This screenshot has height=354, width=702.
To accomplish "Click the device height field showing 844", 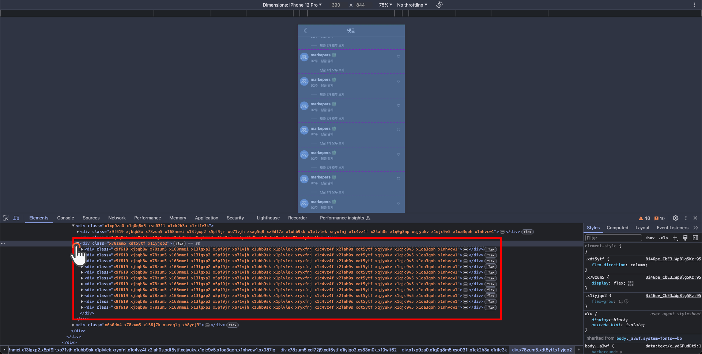I will [361, 5].
